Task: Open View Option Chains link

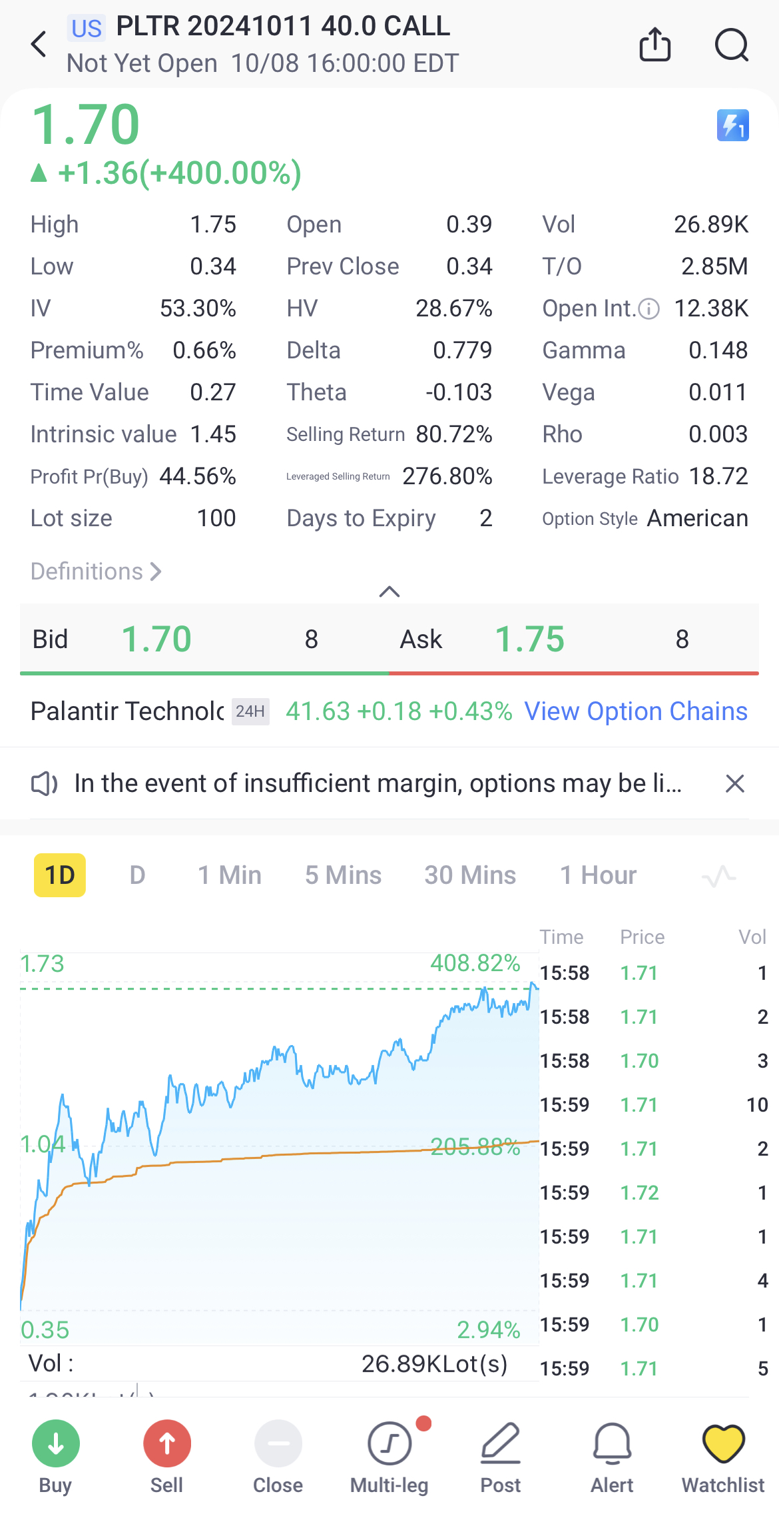Action: pyautogui.click(x=636, y=711)
